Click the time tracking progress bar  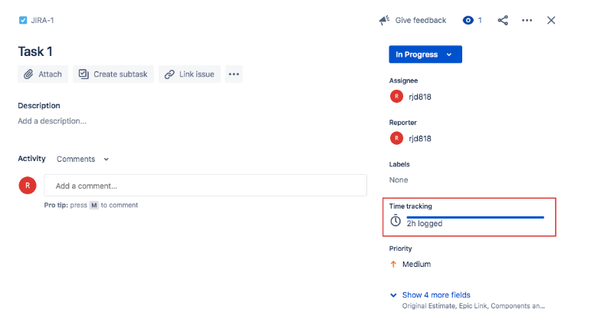coord(474,218)
